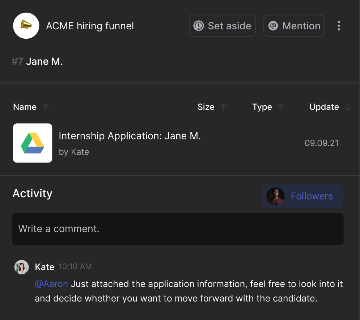
Task: Toggle ascending sort on the Name column
Action: click(46, 107)
